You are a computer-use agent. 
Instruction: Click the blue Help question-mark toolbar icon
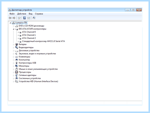(24, 18)
